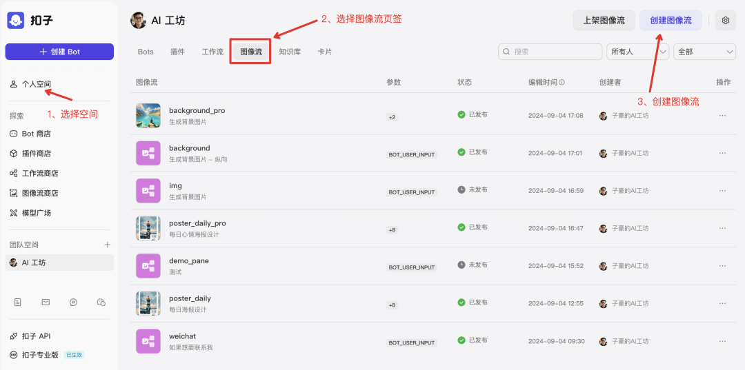Image resolution: width=745 pixels, height=370 pixels.
Task: Click the 创建图像流 button
Action: (x=670, y=21)
